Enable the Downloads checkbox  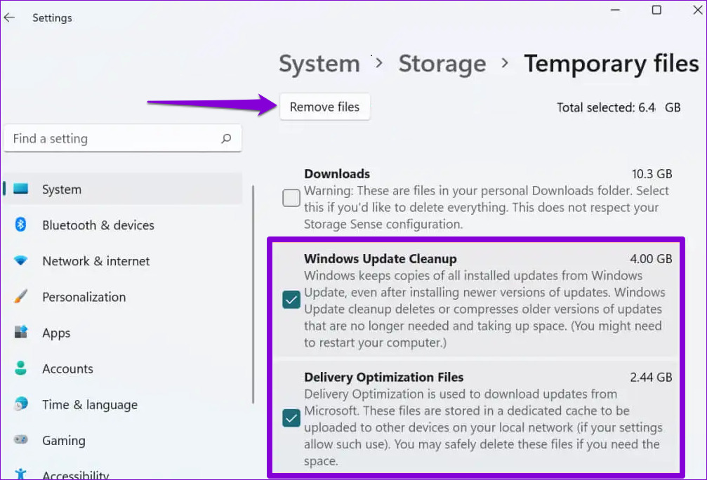click(x=291, y=199)
